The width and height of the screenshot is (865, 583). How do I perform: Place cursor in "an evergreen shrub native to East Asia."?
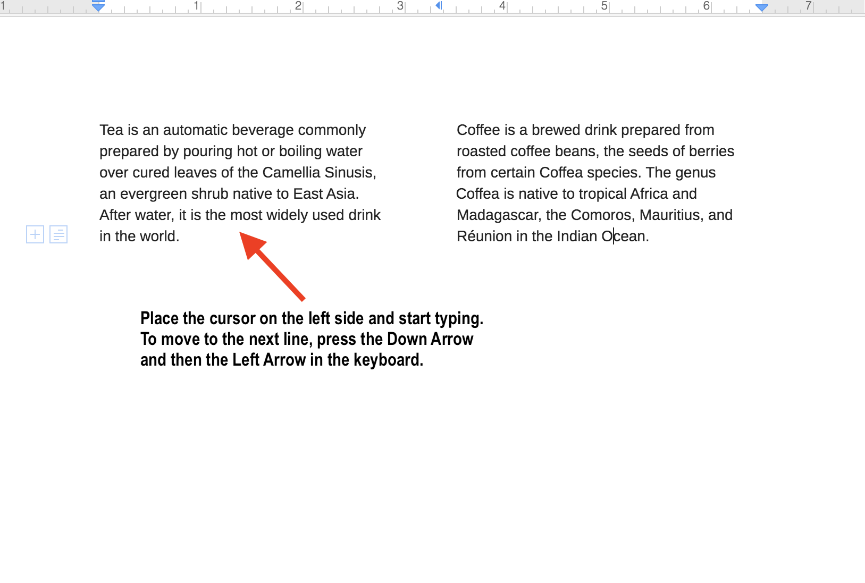(x=229, y=194)
